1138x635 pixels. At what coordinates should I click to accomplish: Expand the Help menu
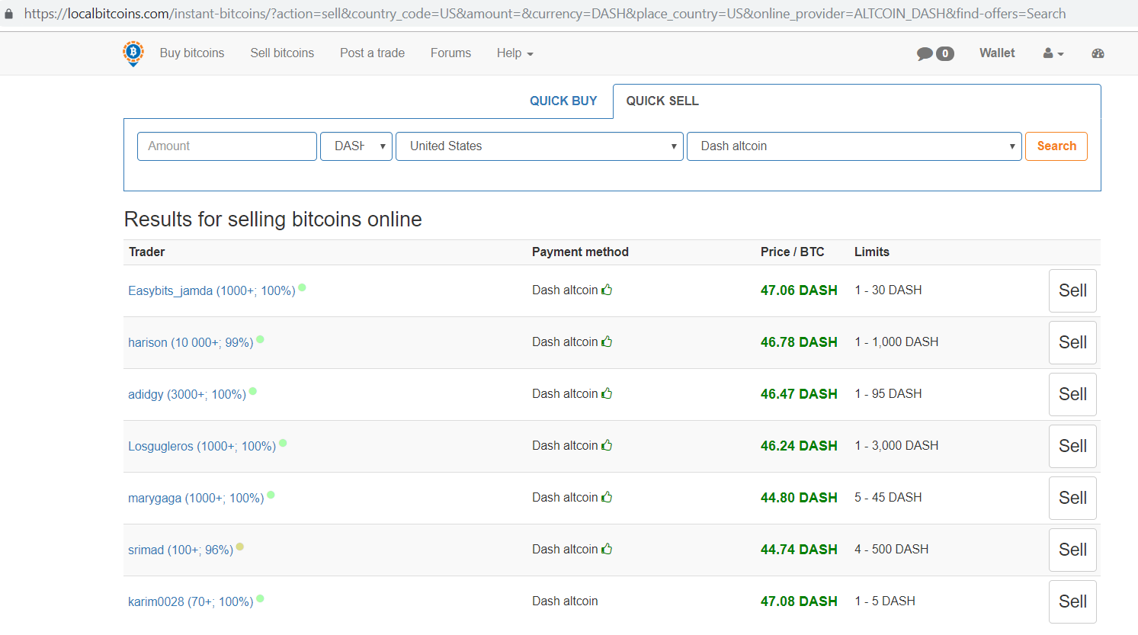click(x=515, y=53)
